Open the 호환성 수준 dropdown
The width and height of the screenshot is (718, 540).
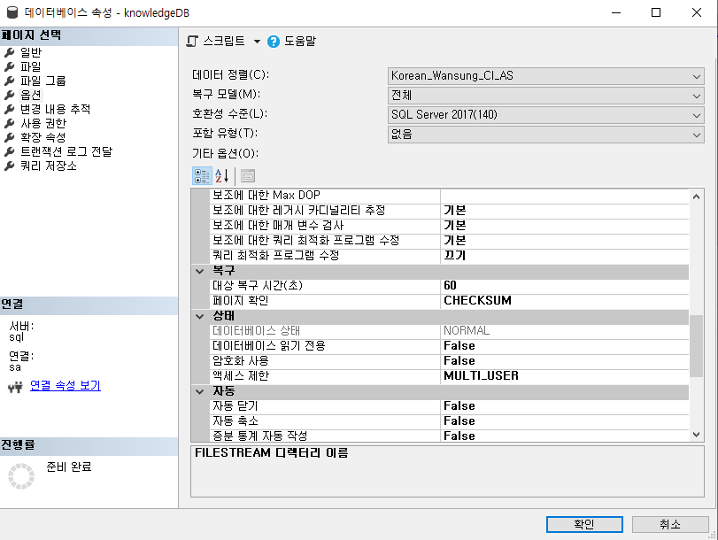(x=546, y=114)
